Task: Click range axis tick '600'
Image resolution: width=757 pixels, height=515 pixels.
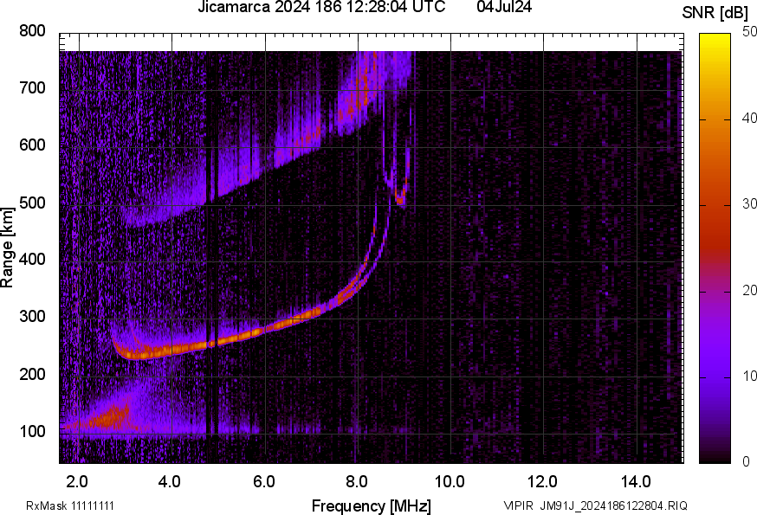Action: point(32,145)
